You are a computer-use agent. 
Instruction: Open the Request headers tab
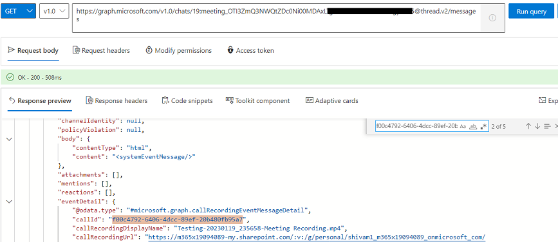pyautogui.click(x=101, y=51)
